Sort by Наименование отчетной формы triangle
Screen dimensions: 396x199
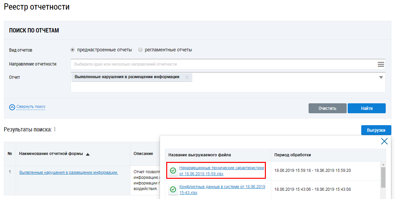(88, 154)
